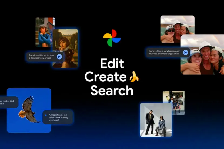The image size is (224, 149).
Task: Open the original photo of woman in blue sweater
Action: coord(44,32)
